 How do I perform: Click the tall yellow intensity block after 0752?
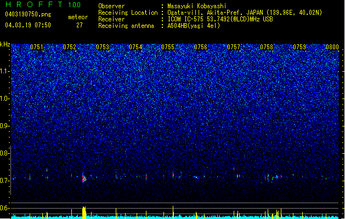click(x=84, y=212)
